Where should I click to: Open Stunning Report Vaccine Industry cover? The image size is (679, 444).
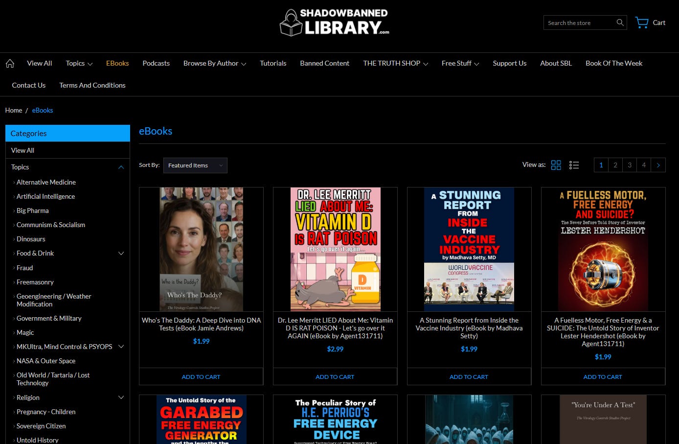[469, 249]
